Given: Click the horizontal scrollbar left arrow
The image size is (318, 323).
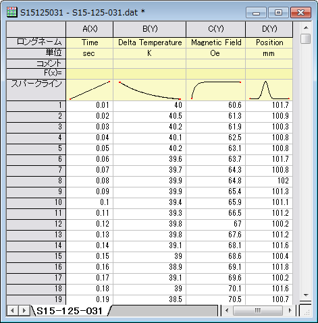Looking at the screenshot, I should (x=227, y=311).
